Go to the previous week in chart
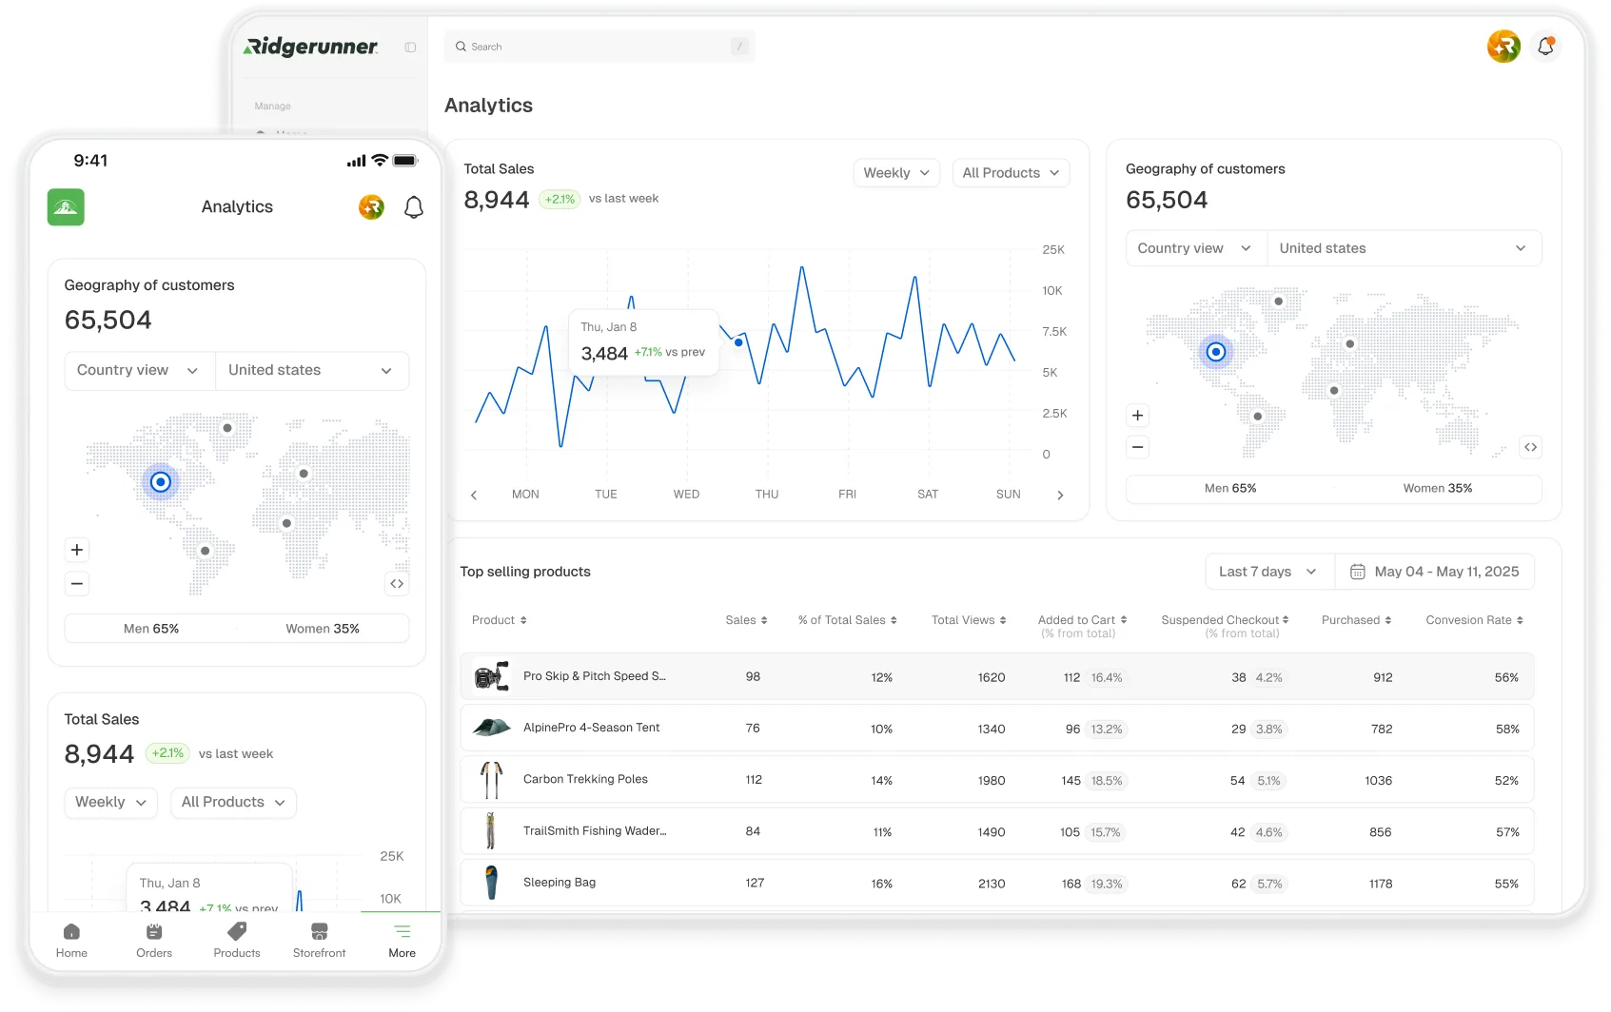1611x1012 pixels. pyautogui.click(x=474, y=496)
